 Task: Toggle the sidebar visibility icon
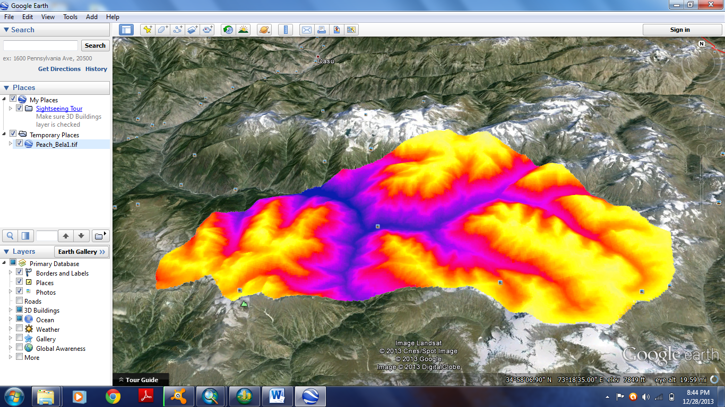(x=126, y=30)
